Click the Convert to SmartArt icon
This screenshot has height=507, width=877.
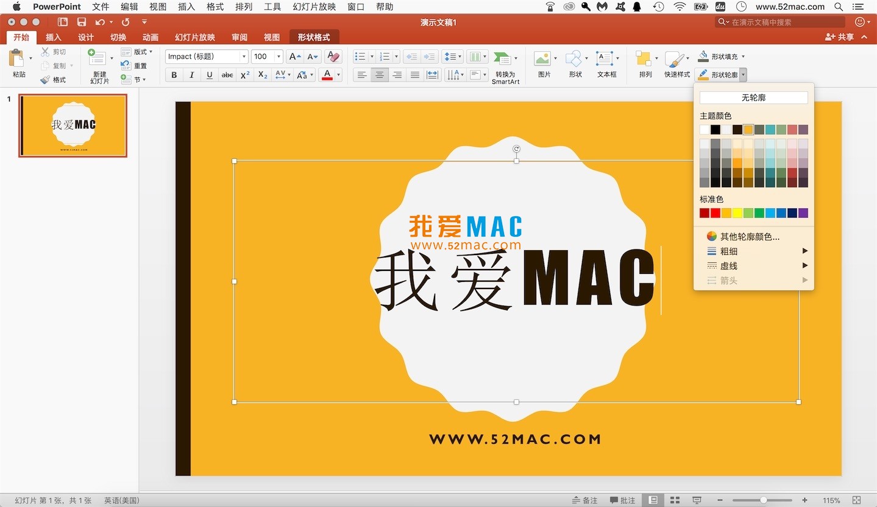[x=502, y=58]
